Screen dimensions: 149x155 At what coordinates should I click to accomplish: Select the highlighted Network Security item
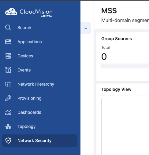[x=40, y=141]
